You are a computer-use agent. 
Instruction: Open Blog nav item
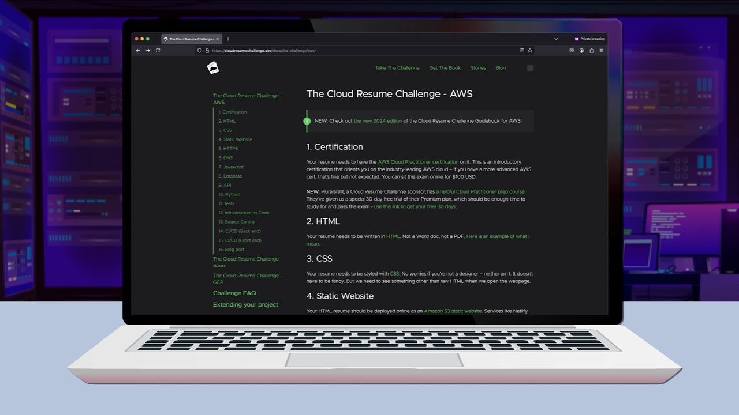tap(501, 68)
